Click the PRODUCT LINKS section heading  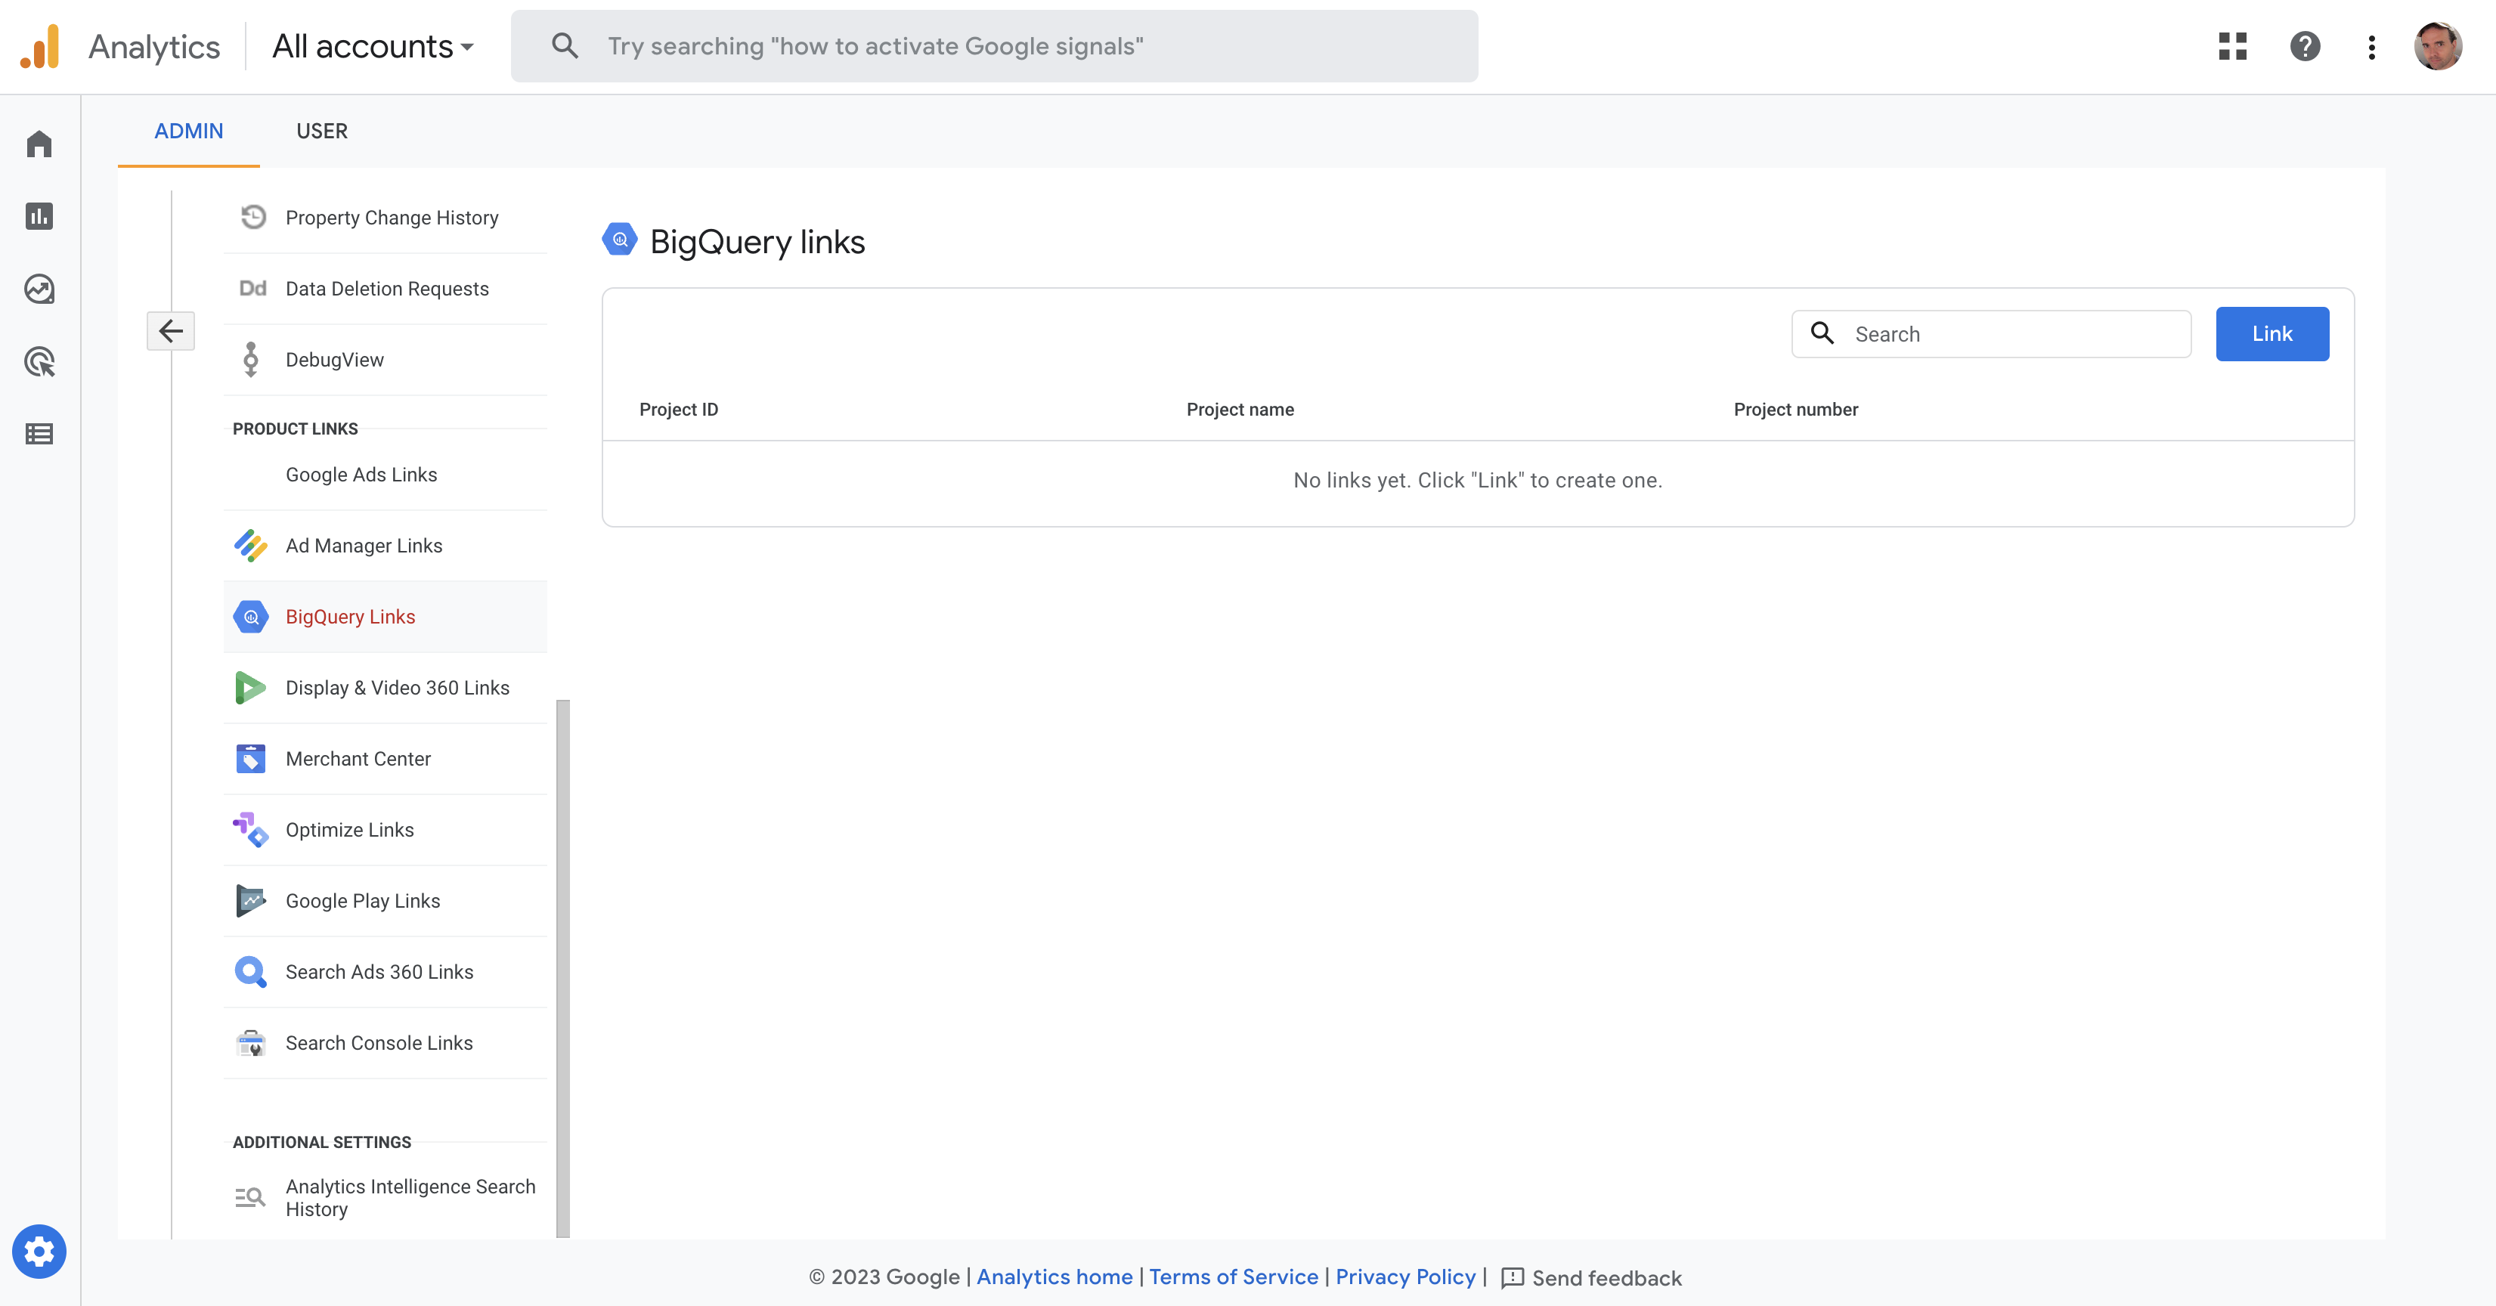point(296,429)
